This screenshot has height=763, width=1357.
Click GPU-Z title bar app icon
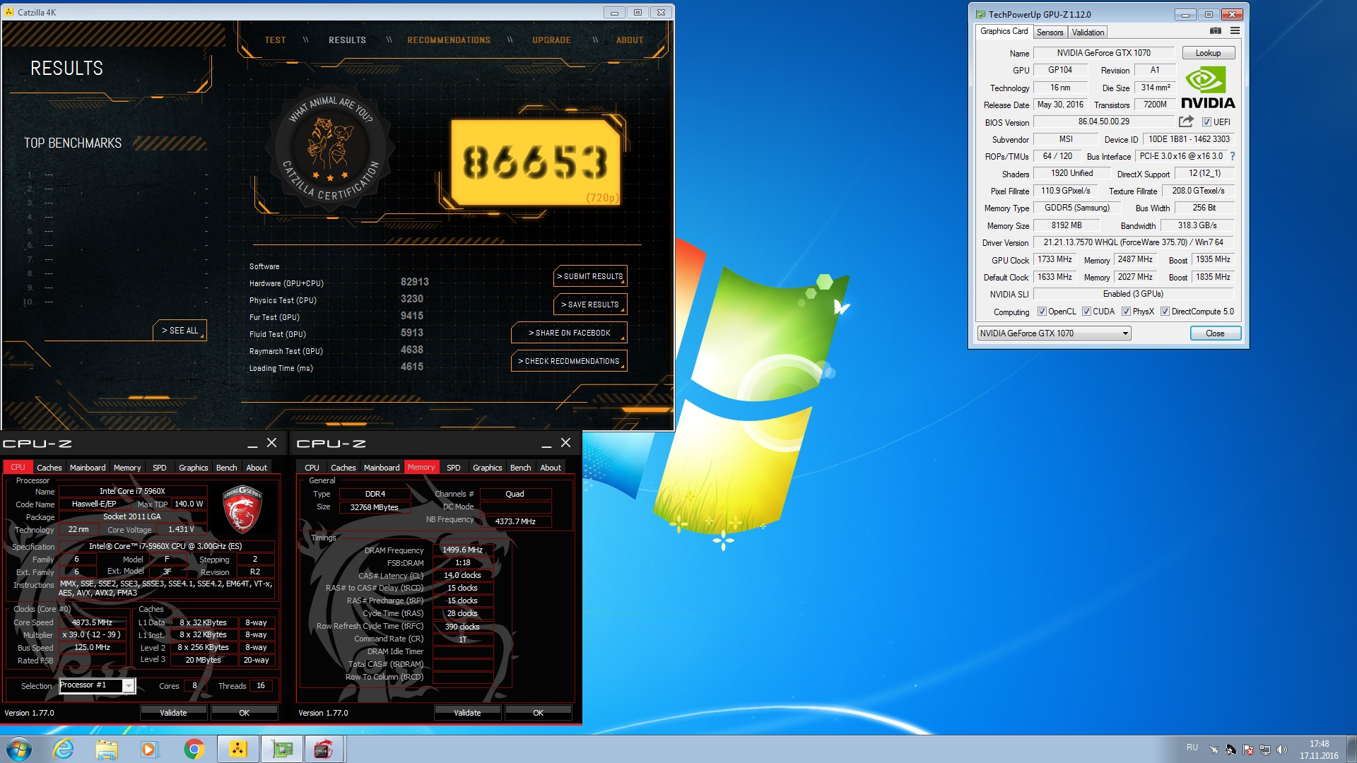click(x=980, y=14)
